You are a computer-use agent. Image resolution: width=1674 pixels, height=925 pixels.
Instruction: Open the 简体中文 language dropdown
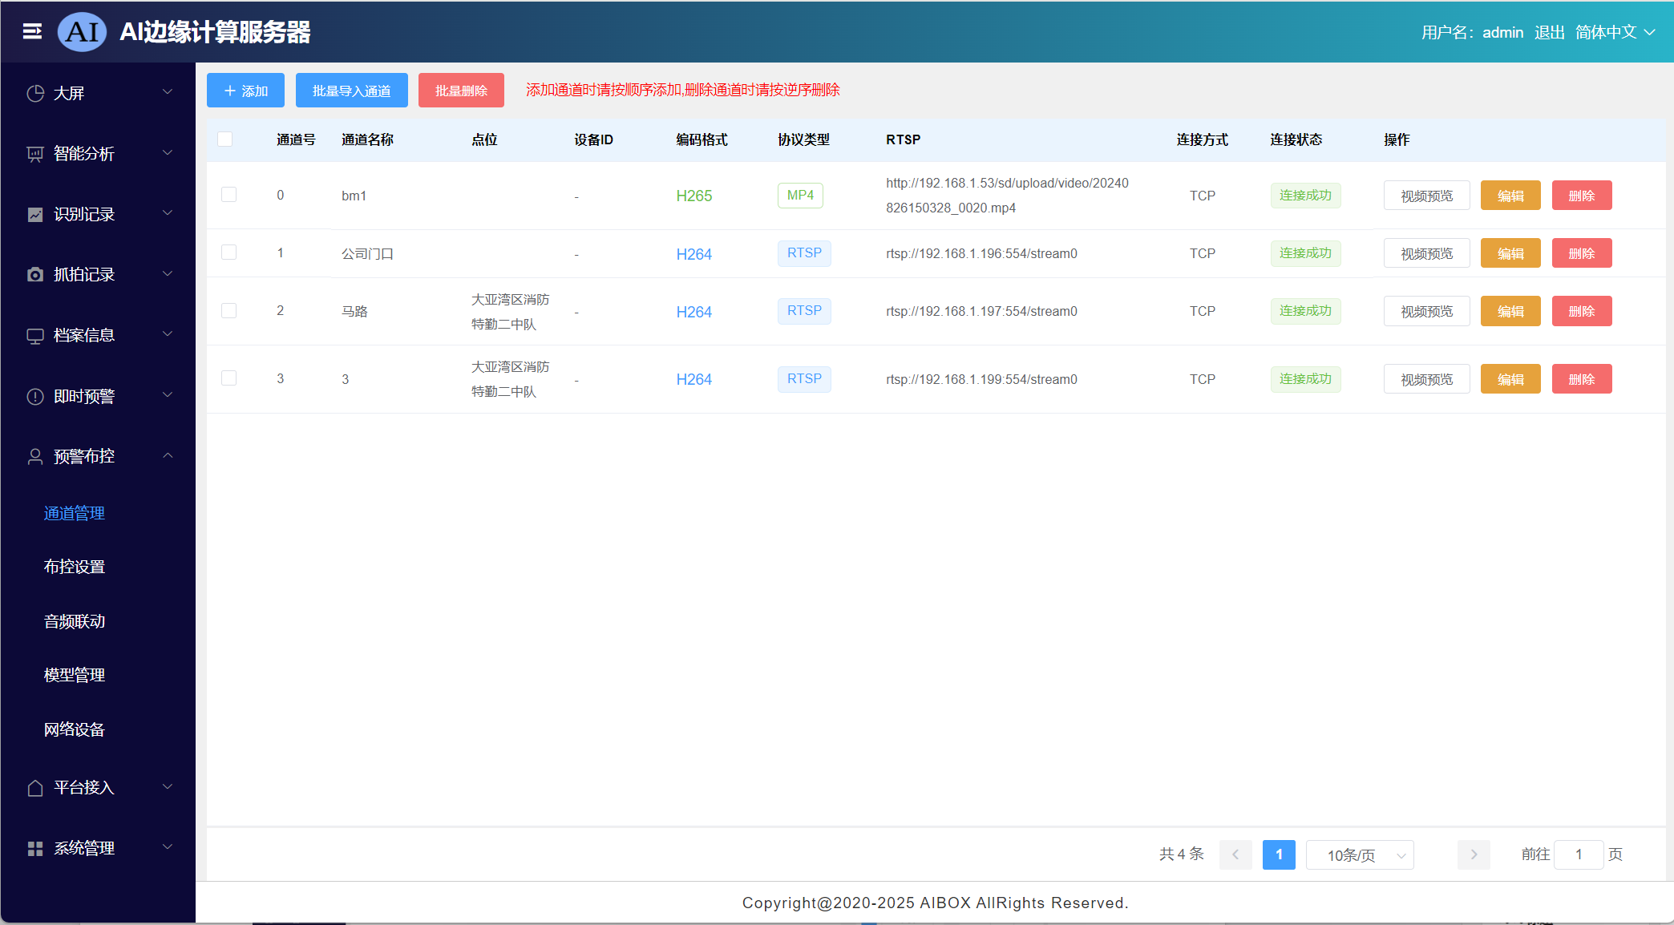pyautogui.click(x=1615, y=32)
